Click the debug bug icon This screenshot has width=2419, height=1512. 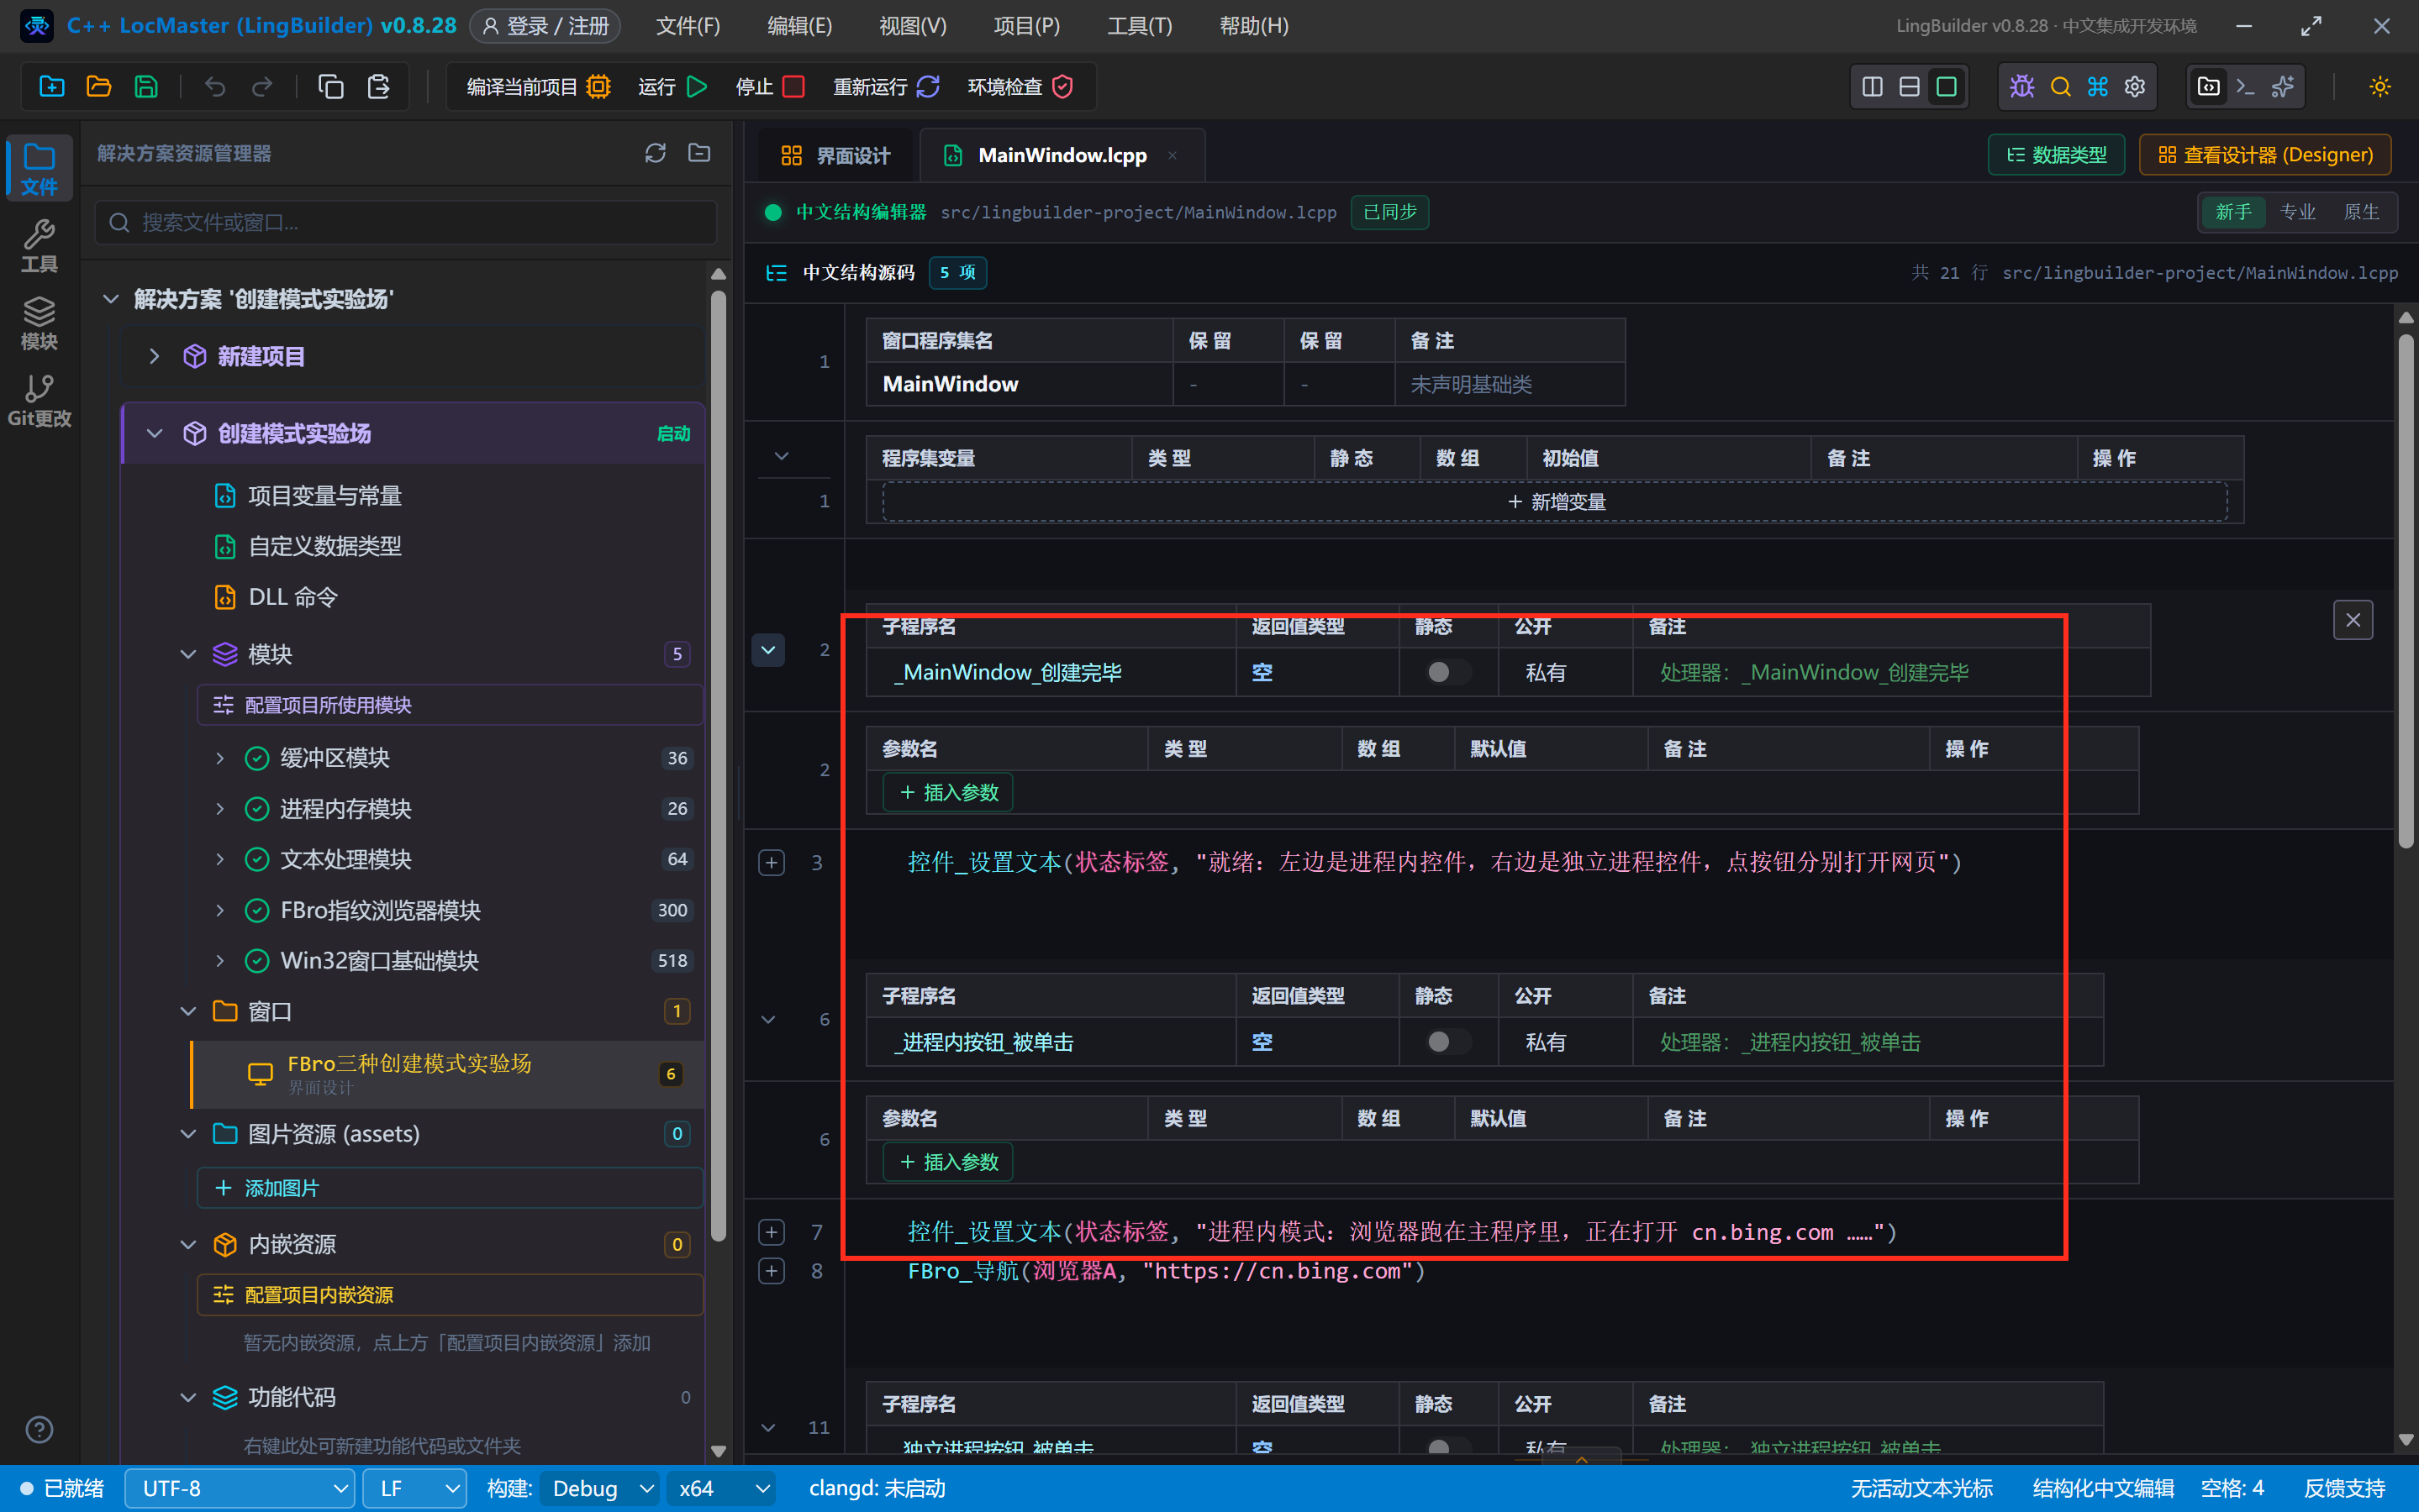pyautogui.click(x=2021, y=87)
